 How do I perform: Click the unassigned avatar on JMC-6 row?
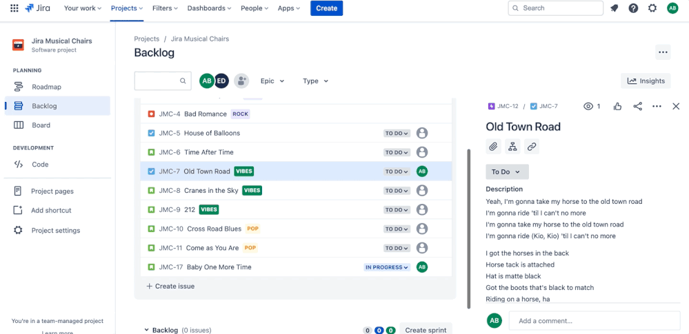(x=422, y=152)
